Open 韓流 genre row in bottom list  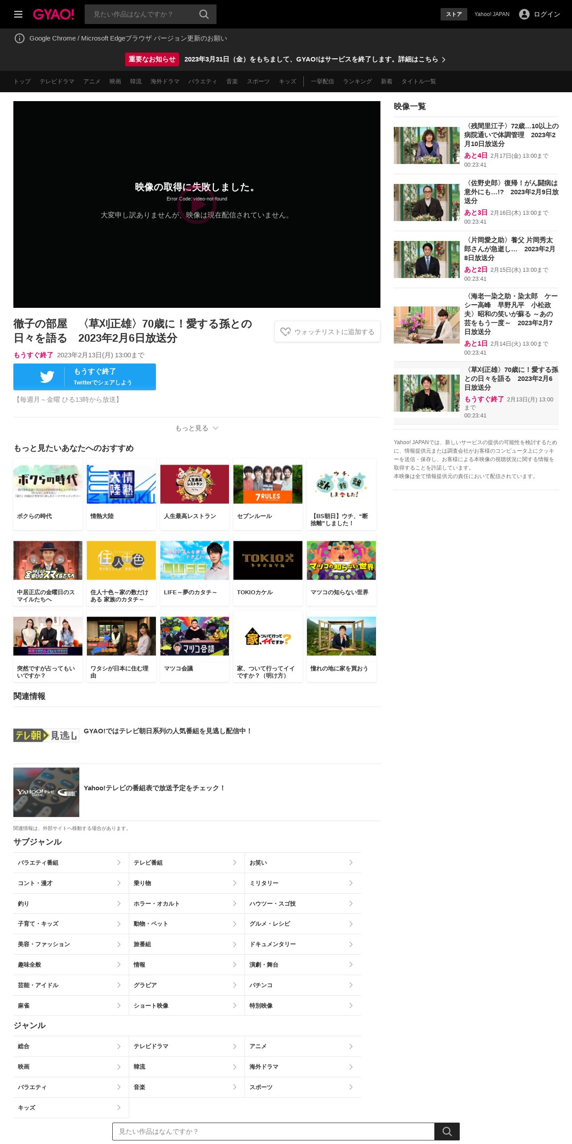point(187,1067)
